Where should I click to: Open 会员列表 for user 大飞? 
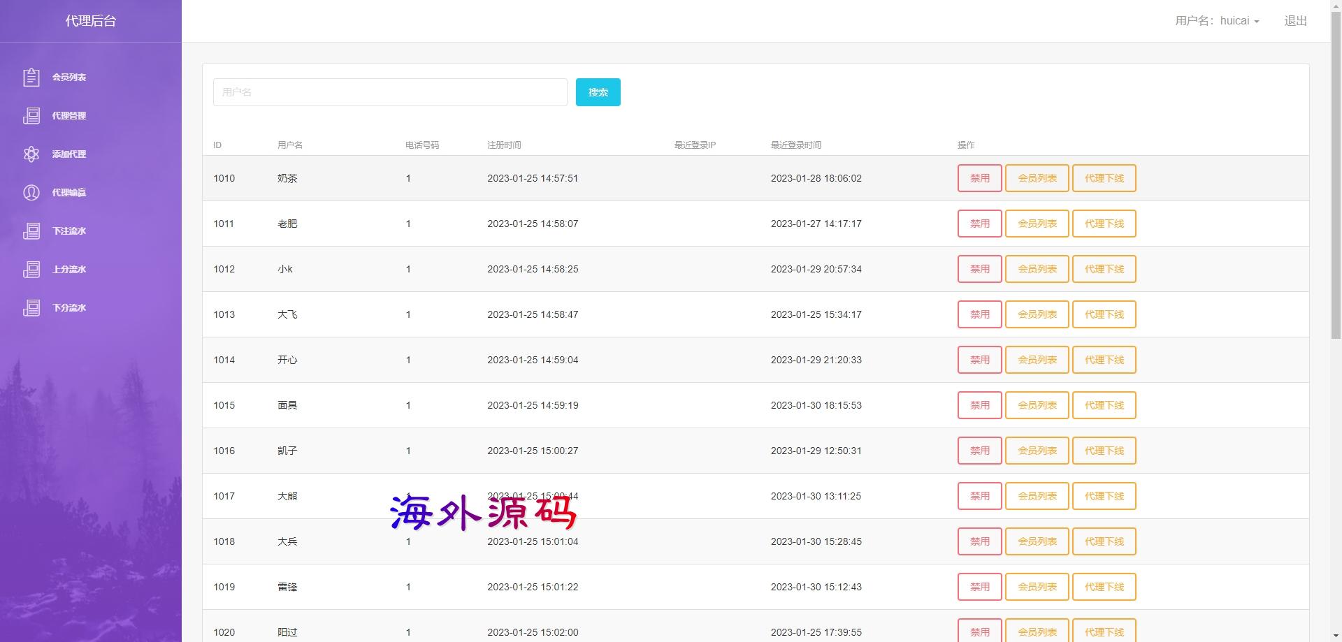1037,314
